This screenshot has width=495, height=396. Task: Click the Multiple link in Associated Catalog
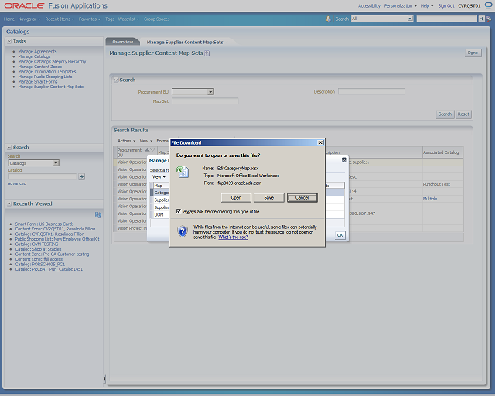tap(430, 199)
